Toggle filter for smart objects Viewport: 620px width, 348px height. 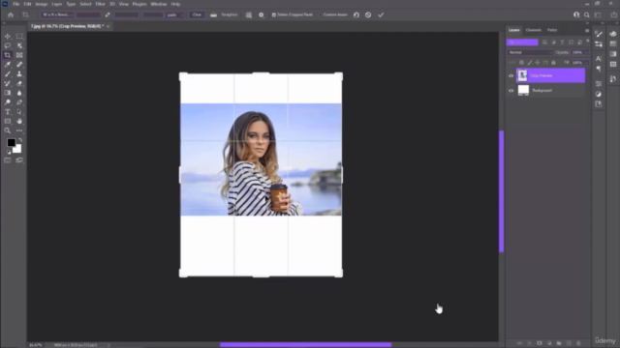(579, 43)
